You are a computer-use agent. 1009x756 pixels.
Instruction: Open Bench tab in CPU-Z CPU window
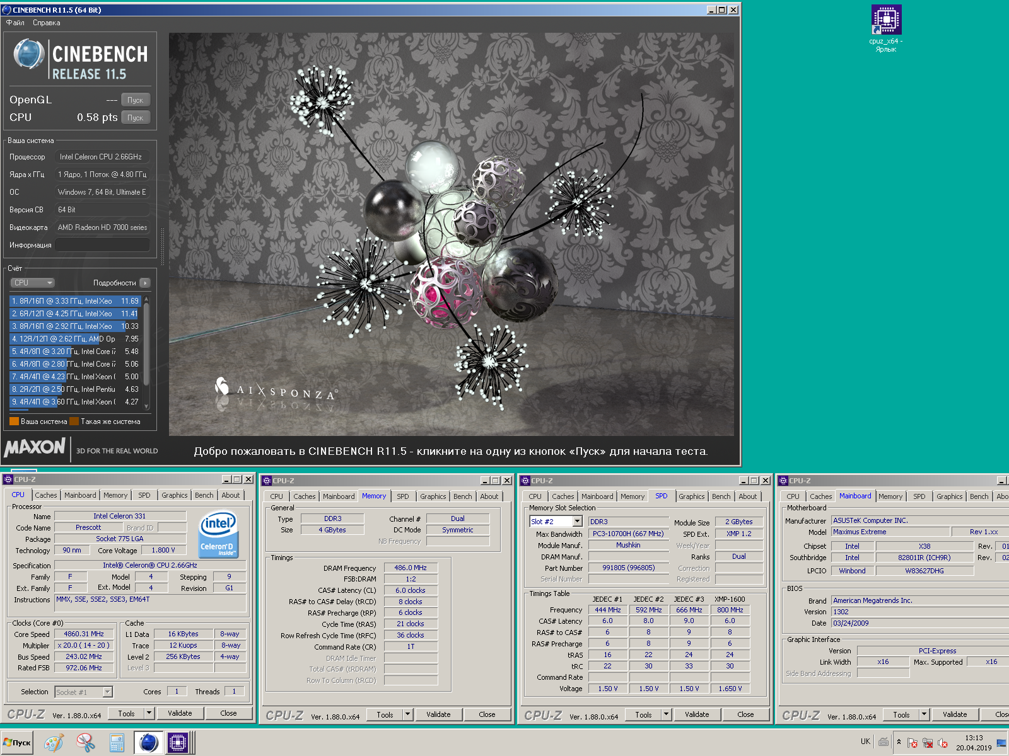coord(204,495)
